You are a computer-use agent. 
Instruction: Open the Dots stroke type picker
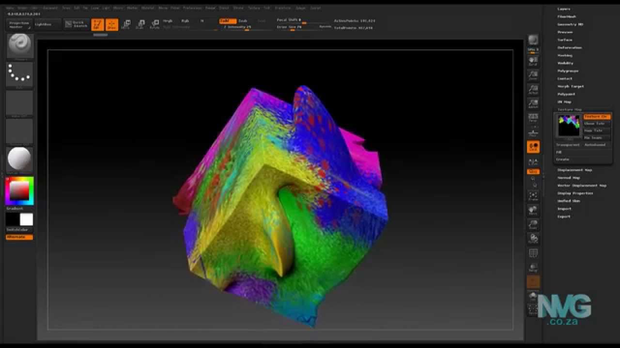pyautogui.click(x=19, y=75)
